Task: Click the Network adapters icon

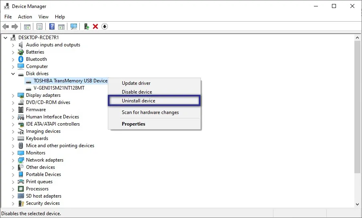Action: click(x=21, y=160)
